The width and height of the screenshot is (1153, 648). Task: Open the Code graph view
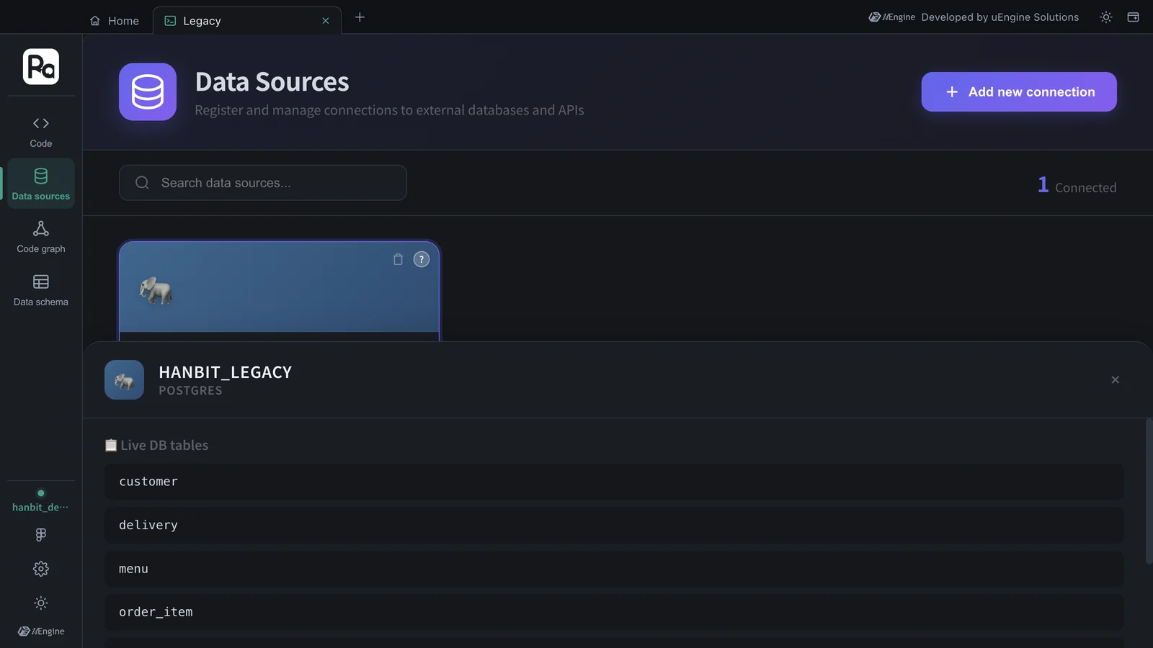pos(41,237)
